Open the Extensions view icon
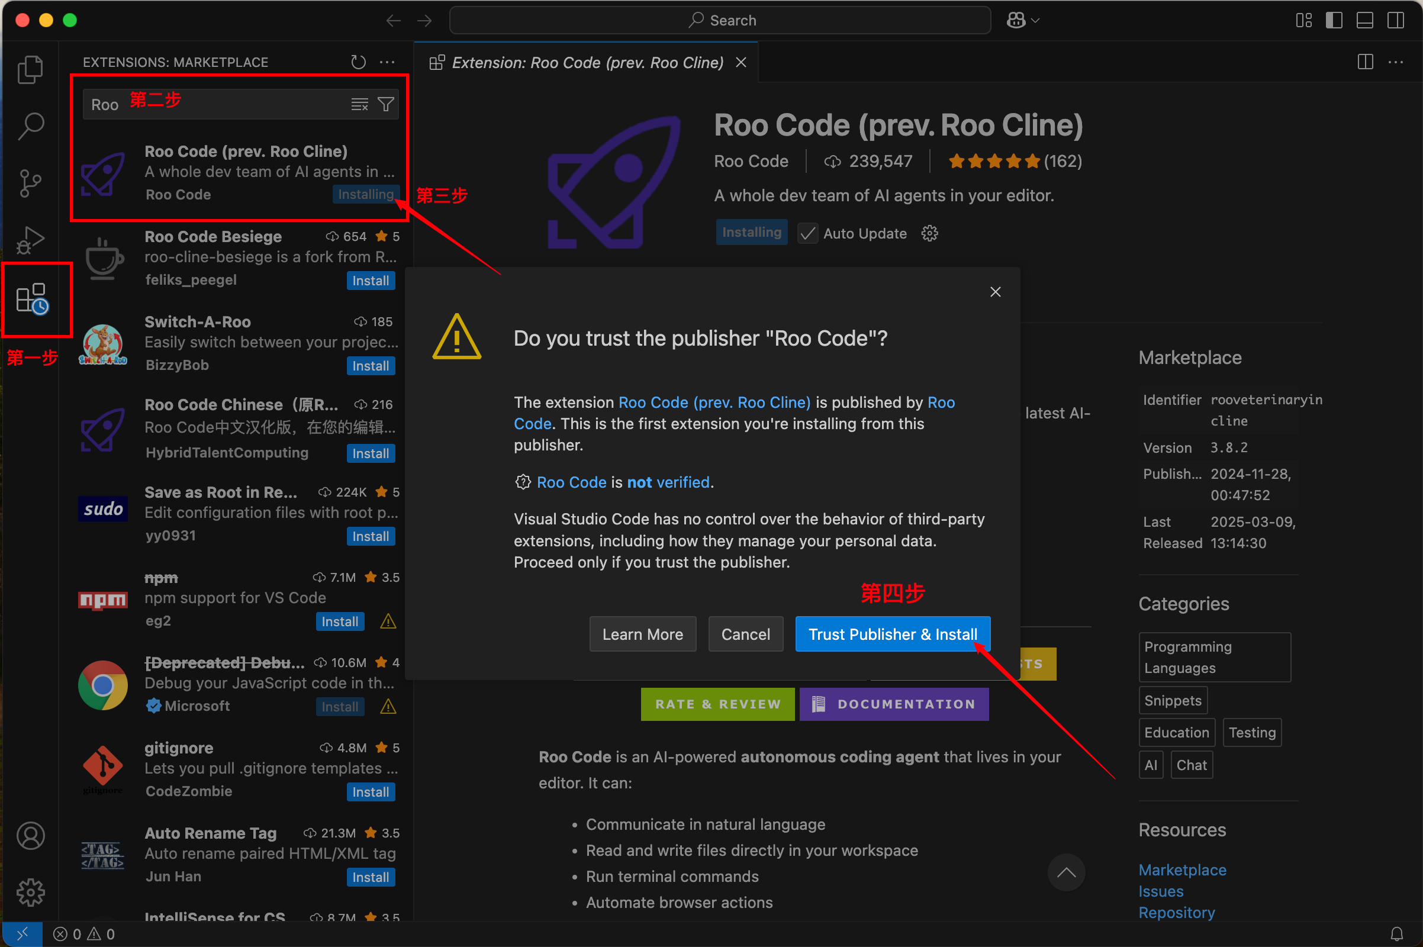 click(31, 298)
